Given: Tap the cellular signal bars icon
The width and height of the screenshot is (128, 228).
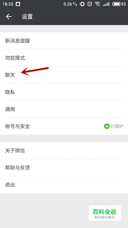Looking at the screenshot, I should tap(106, 4).
